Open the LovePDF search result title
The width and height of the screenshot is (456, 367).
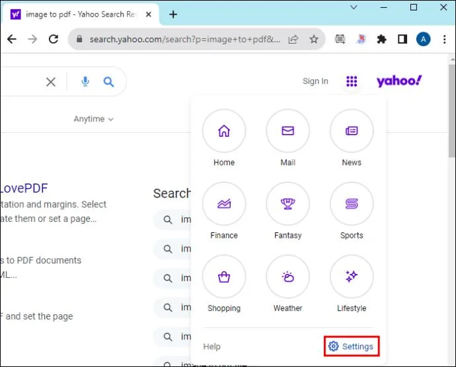pos(24,188)
